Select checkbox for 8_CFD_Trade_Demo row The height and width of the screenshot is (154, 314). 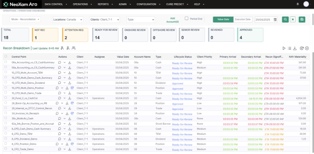tap(6, 149)
